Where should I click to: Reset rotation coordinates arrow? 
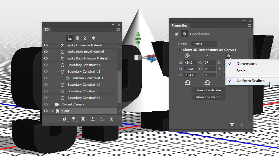(207, 82)
